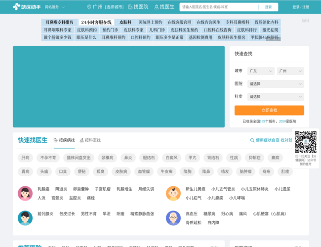
Task: Select the 颈椎病 disease tag
Action: tap(108, 158)
